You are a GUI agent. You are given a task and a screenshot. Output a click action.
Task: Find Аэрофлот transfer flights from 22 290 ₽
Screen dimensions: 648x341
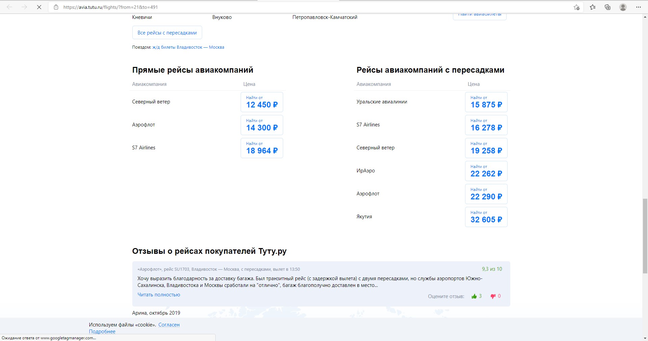click(486, 194)
